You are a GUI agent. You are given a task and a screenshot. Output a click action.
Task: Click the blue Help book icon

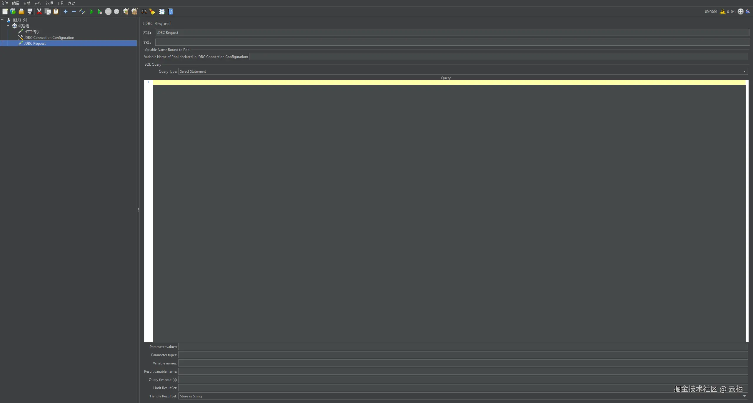pos(171,12)
